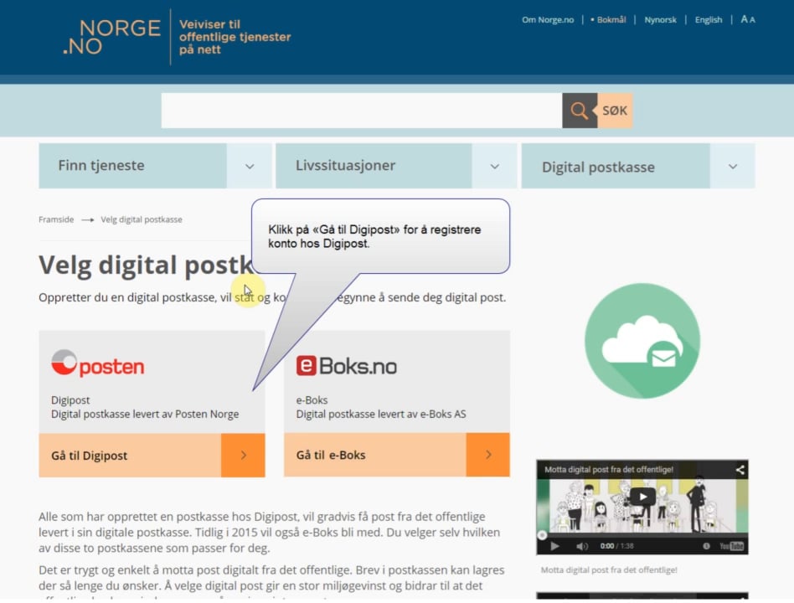Image resolution: width=794 pixels, height=603 pixels.
Task: Switch language to English
Action: tap(709, 20)
